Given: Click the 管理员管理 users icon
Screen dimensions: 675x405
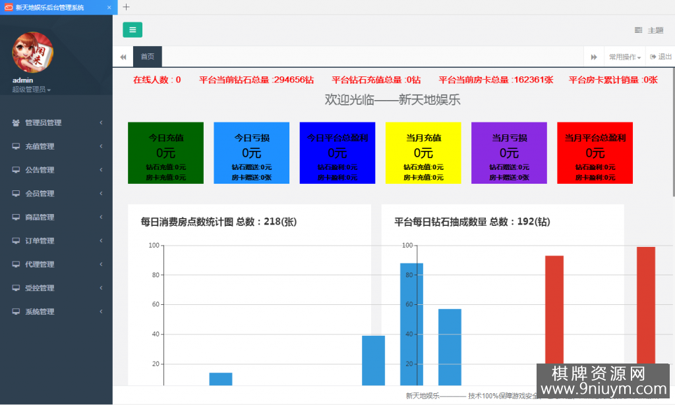Looking at the screenshot, I should point(16,122).
